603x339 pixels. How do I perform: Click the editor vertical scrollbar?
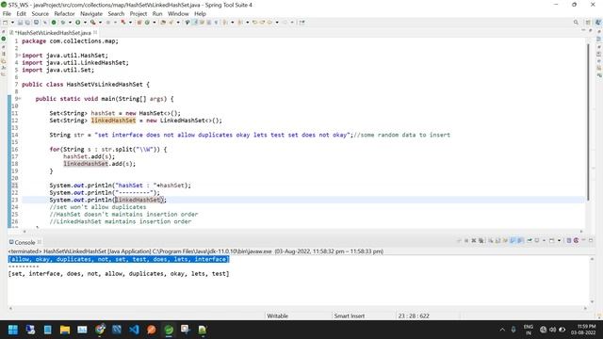point(588,121)
